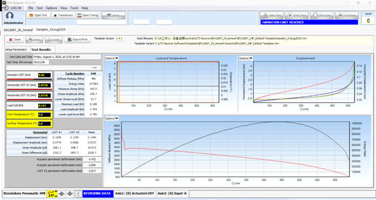Screen dimensions: 376x200
Task: Click the Template Variant path field
Action: click(262, 44)
